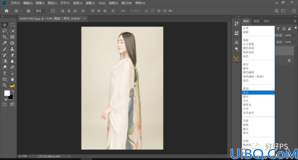Screen dimensions: 298x160
Task: Open the Share icon at top right
Action: (x=294, y=11)
